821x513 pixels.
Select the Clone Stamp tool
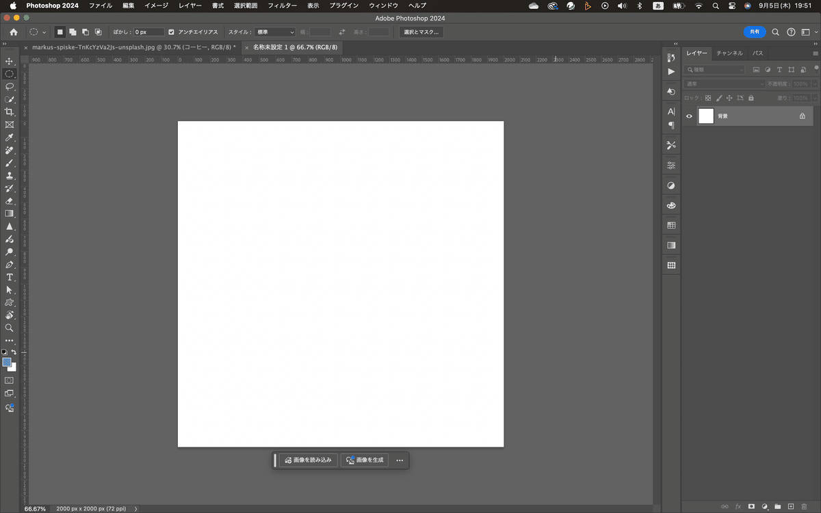[10, 175]
